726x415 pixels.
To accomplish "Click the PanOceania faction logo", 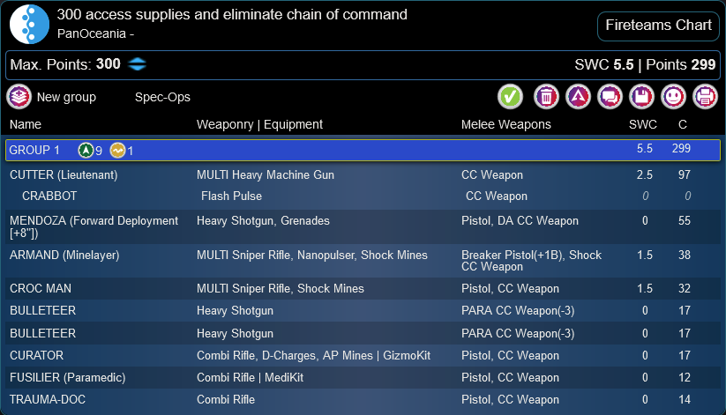I will coord(29,25).
